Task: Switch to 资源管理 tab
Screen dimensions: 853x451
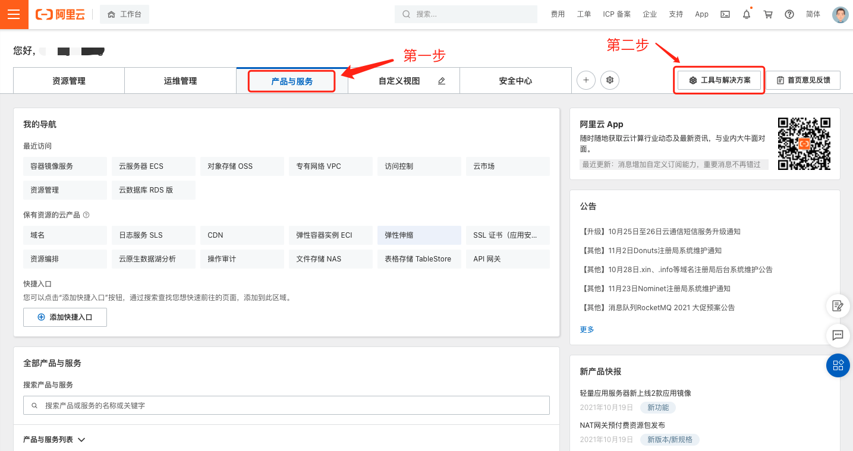Action: pos(69,81)
